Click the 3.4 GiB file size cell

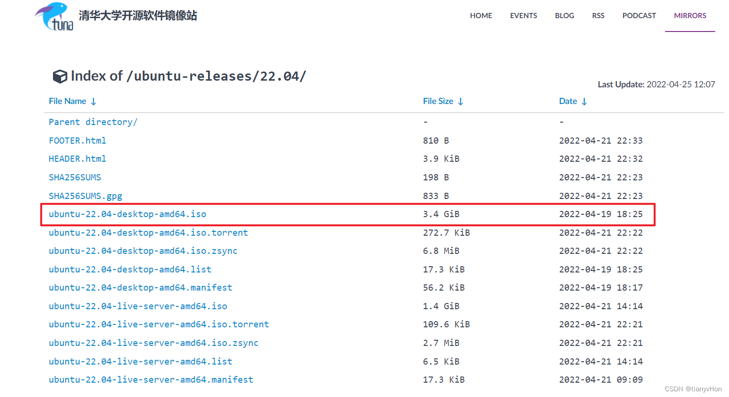tap(441, 214)
